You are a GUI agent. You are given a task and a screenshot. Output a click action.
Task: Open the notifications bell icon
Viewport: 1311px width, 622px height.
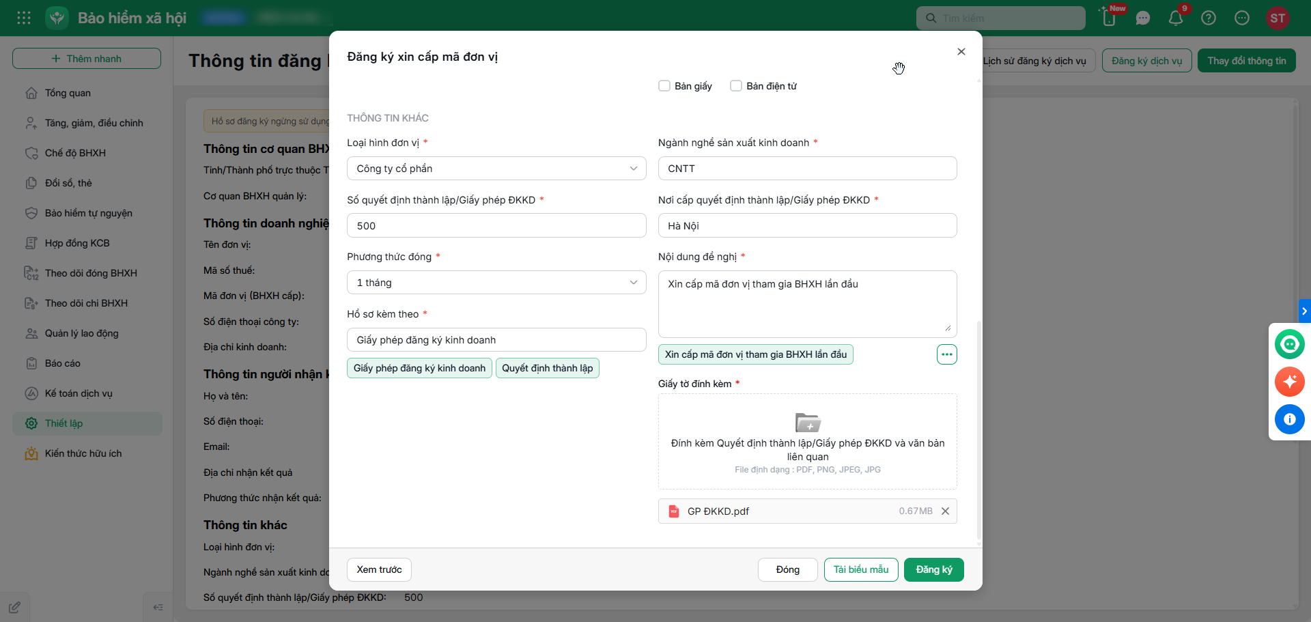pyautogui.click(x=1176, y=18)
